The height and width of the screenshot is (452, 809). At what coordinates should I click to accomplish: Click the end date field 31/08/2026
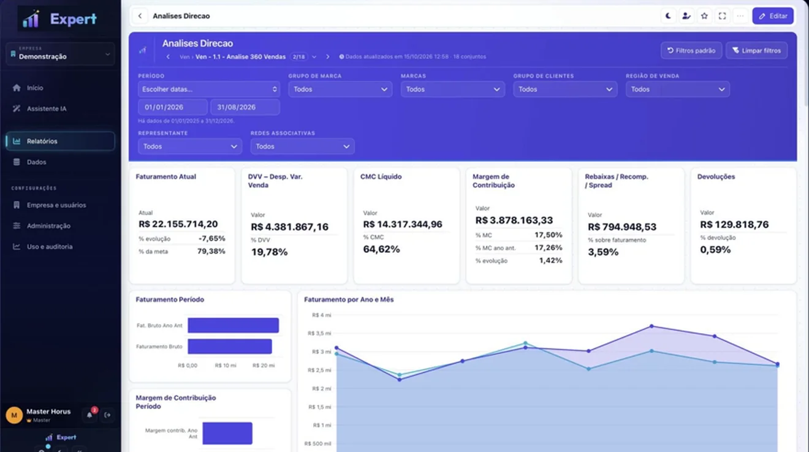click(x=245, y=107)
